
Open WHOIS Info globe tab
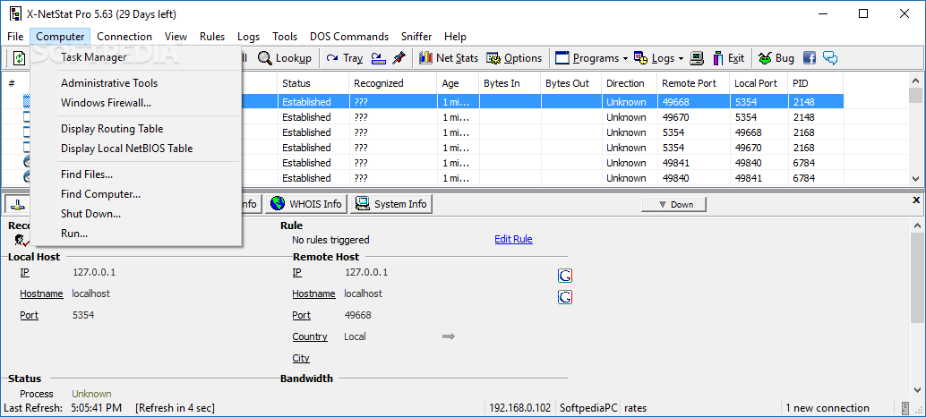click(x=306, y=204)
